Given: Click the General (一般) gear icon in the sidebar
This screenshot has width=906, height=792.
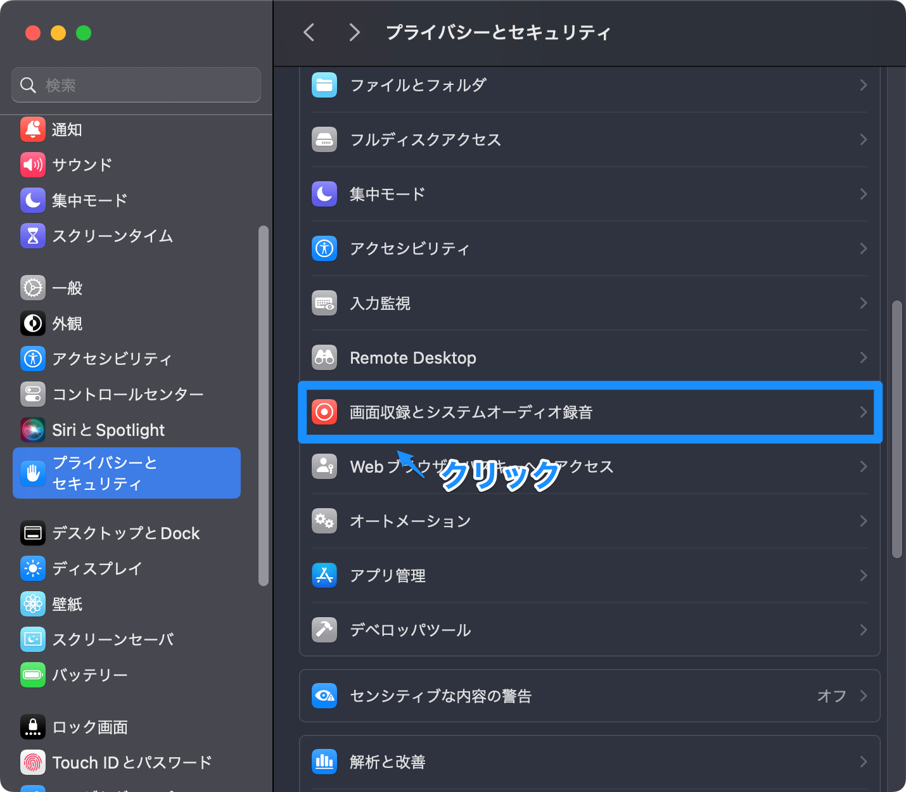Looking at the screenshot, I should 33,288.
